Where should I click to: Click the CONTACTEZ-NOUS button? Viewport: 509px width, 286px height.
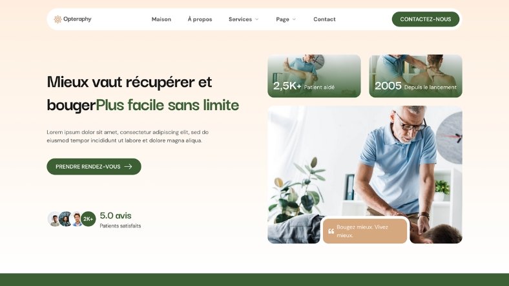pos(426,19)
